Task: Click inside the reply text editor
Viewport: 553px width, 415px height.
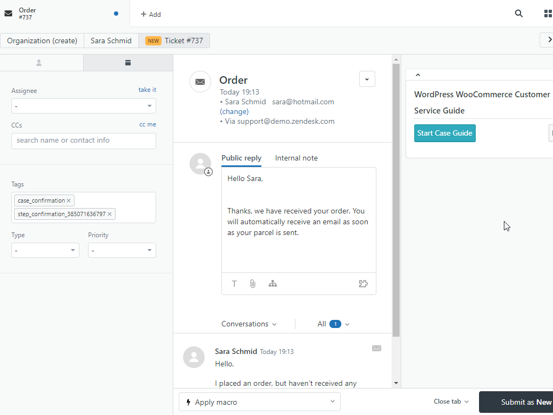Action: (x=299, y=219)
